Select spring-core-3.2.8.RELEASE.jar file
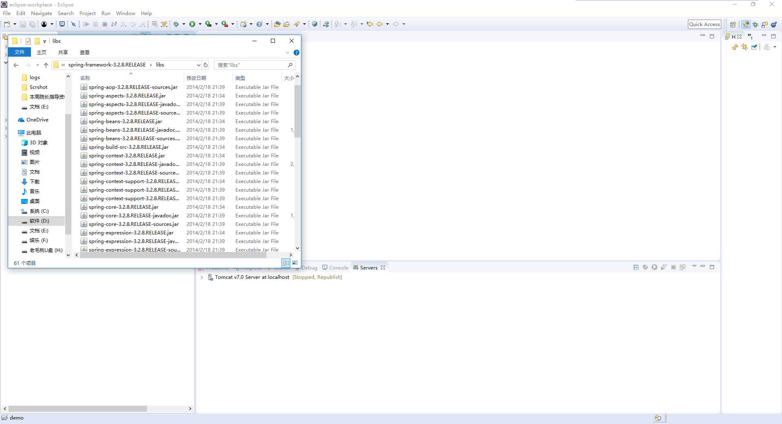The width and height of the screenshot is (782, 424). pos(123,207)
